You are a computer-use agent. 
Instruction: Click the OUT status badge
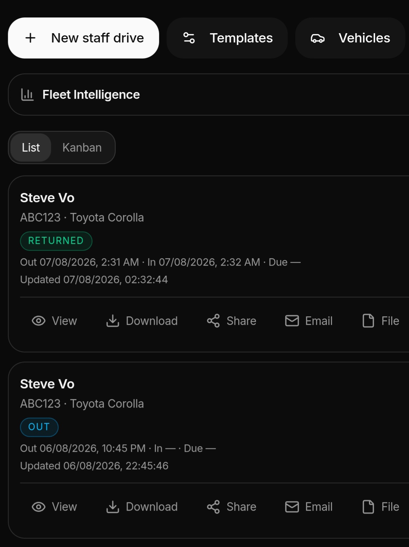[39, 427]
